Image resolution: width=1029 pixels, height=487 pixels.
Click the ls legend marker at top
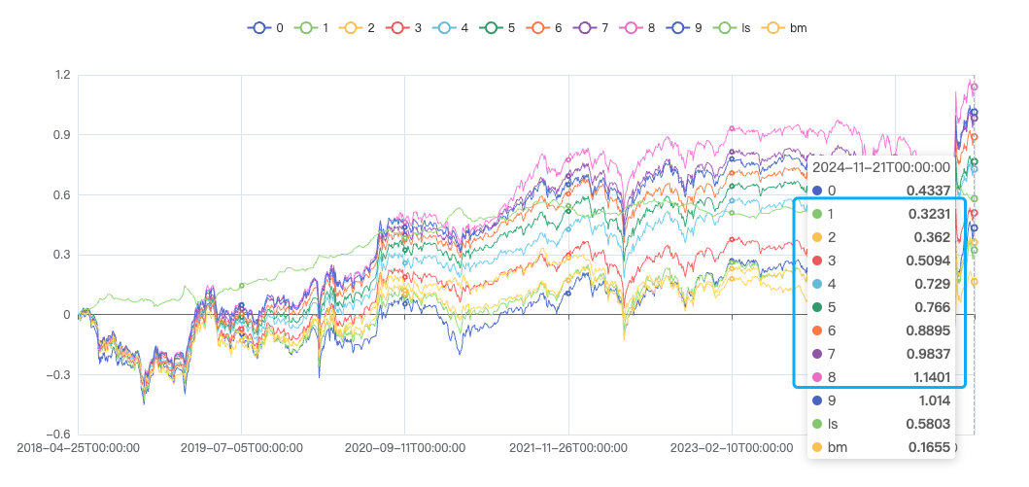(x=725, y=28)
